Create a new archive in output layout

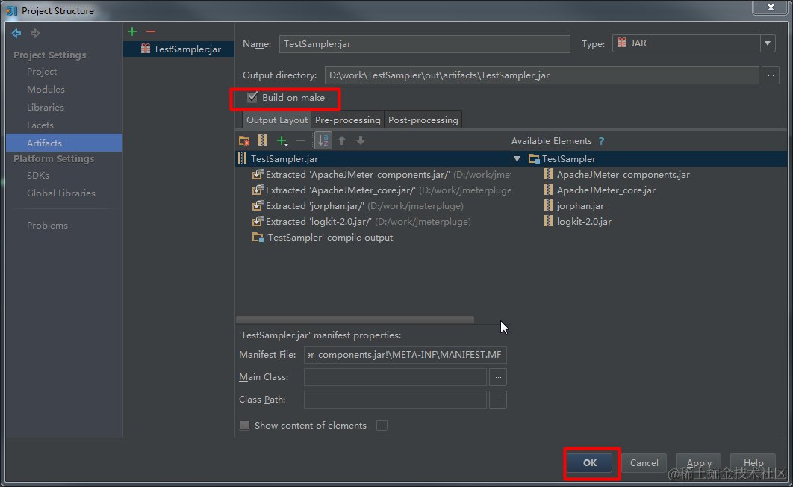[x=263, y=140]
